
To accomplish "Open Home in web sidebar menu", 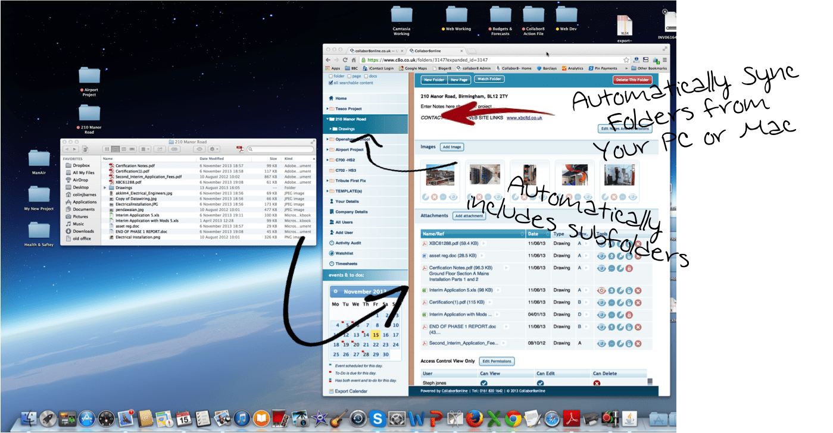I will click(x=341, y=98).
